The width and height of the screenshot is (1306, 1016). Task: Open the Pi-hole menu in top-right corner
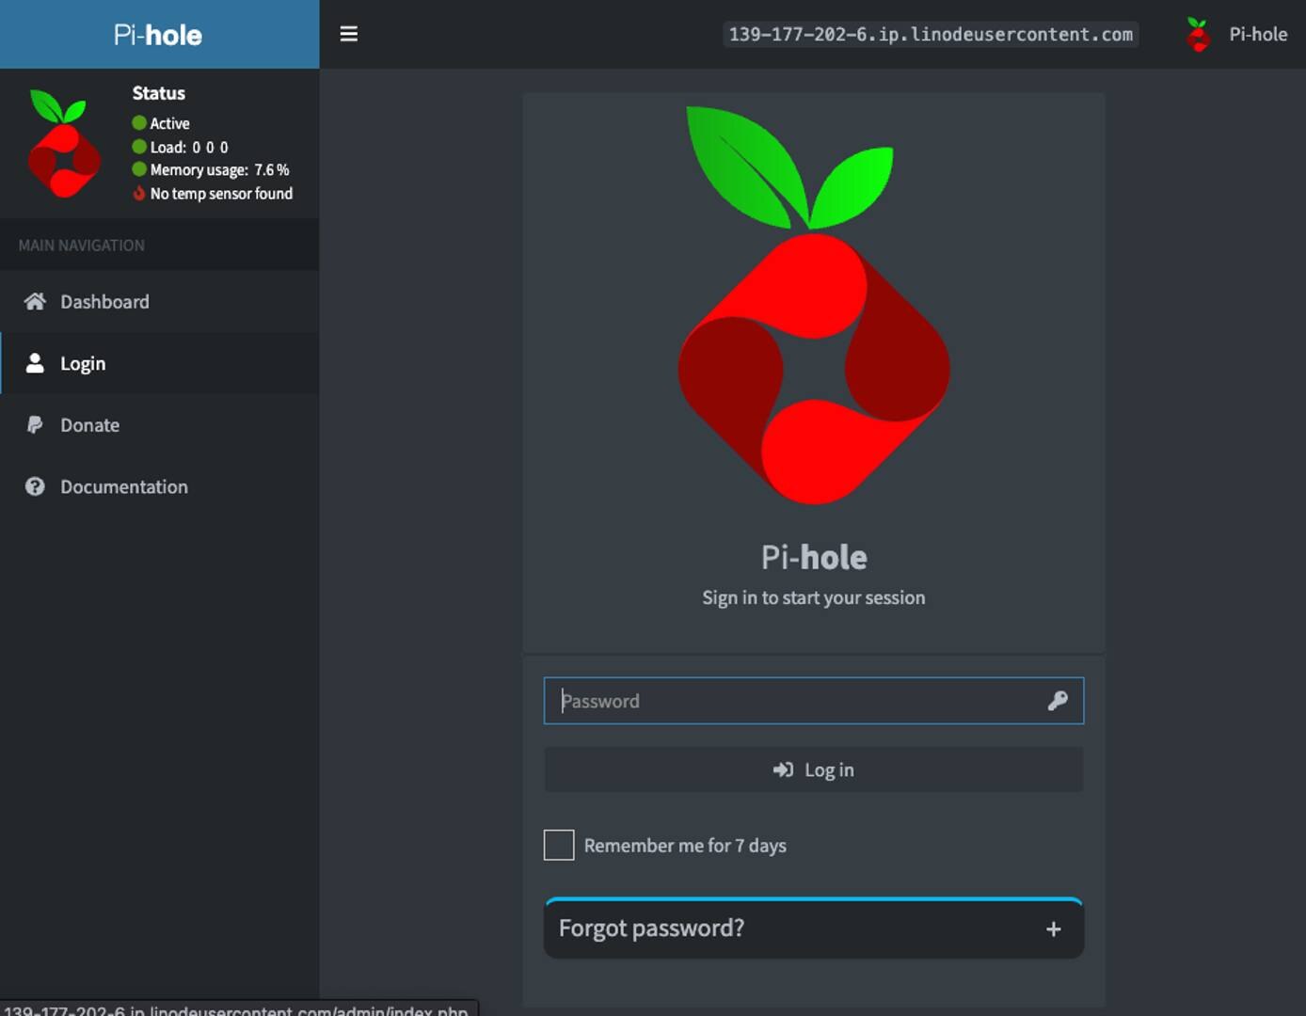(x=1236, y=35)
